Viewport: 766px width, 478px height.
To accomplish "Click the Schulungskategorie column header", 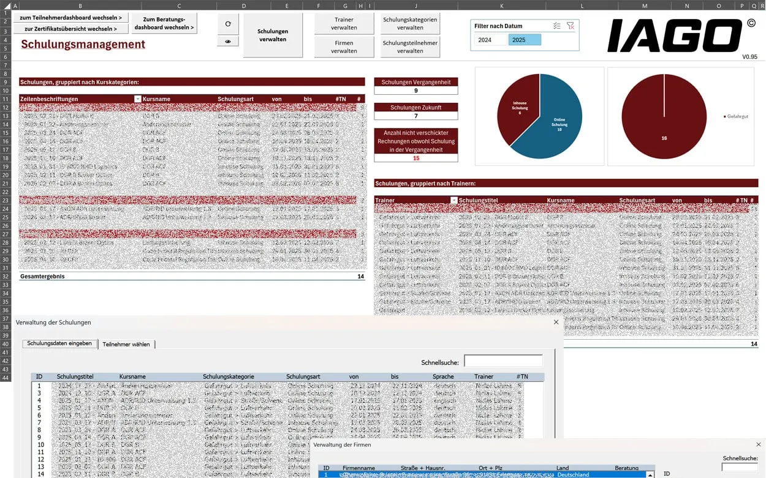I will (x=229, y=377).
